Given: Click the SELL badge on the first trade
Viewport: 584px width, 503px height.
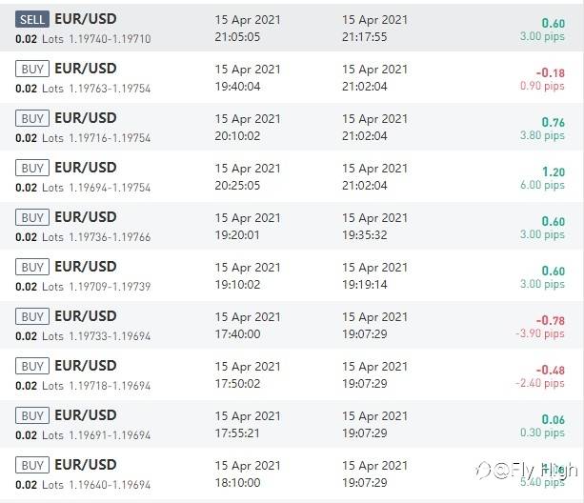Looking at the screenshot, I should click(32, 20).
